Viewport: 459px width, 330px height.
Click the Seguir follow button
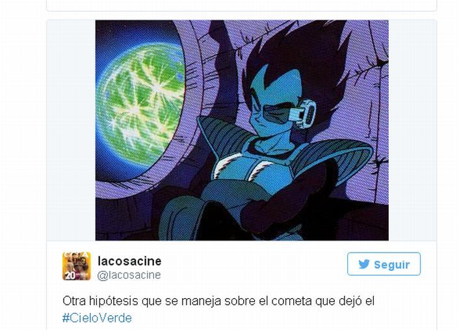[x=384, y=264]
